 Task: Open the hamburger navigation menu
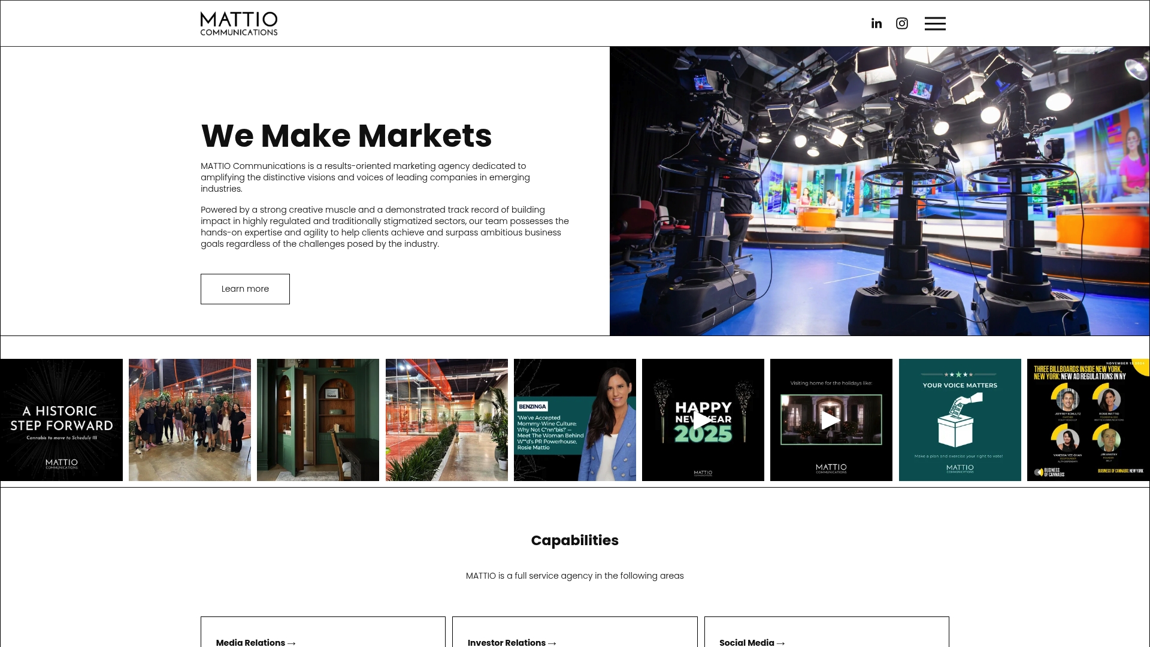(x=935, y=23)
